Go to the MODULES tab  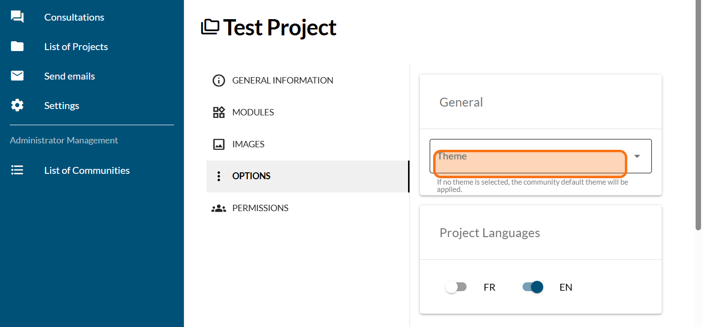(253, 112)
